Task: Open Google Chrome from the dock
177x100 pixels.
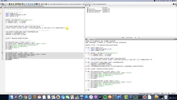Action: point(25,97)
